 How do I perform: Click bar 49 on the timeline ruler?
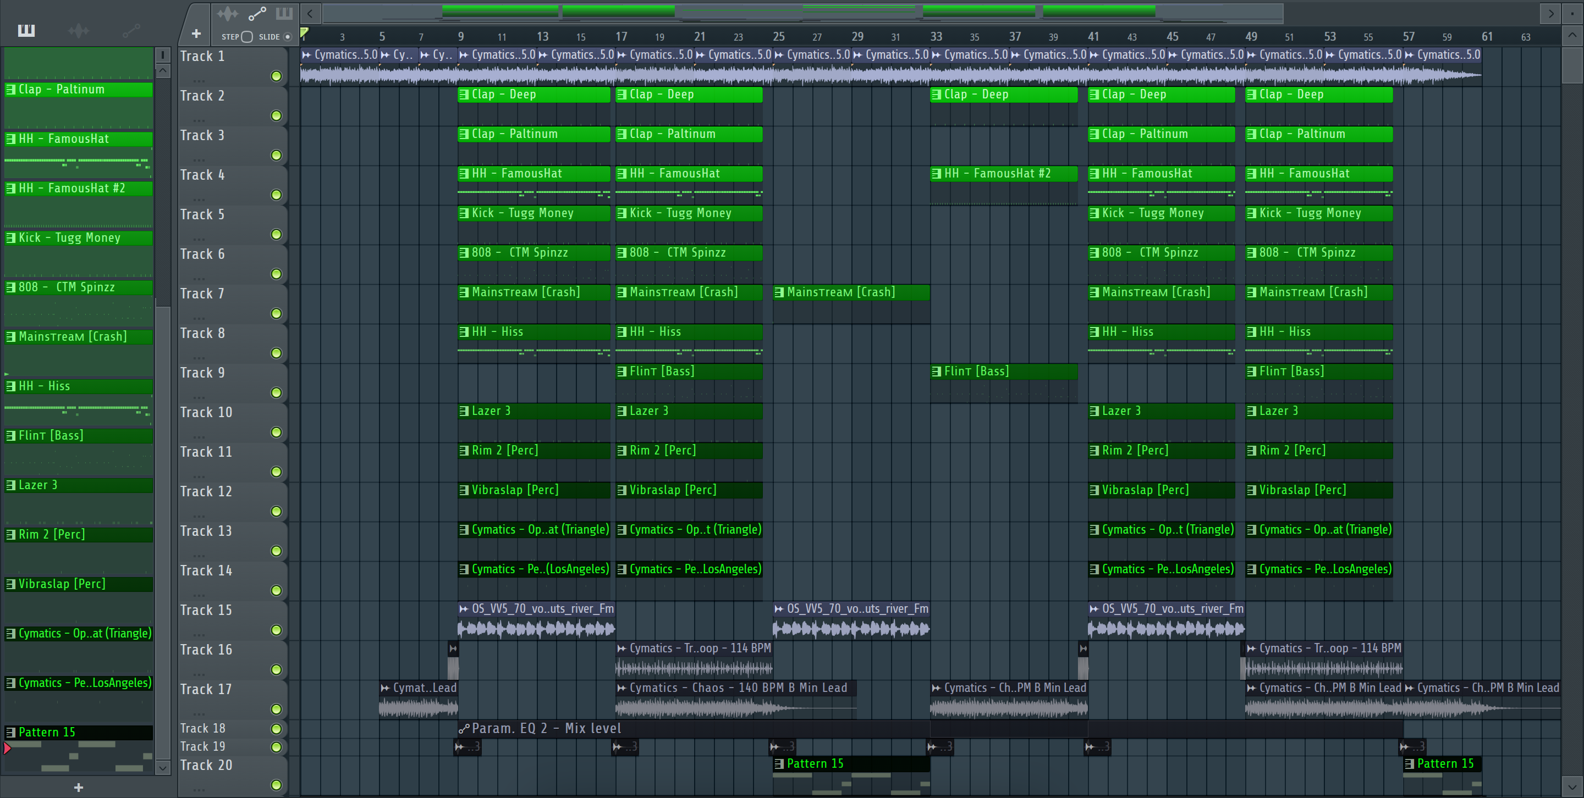click(1251, 36)
